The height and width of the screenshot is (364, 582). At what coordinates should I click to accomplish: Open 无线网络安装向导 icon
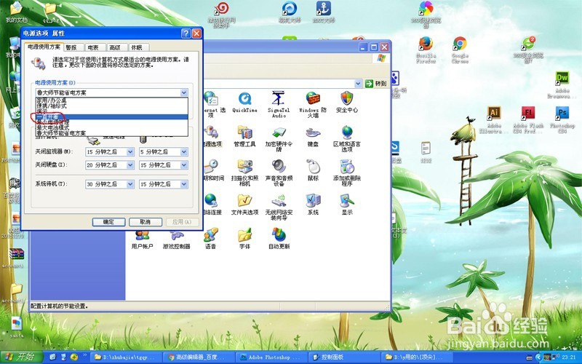coord(279,207)
